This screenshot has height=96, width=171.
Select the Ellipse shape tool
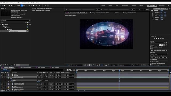[x=22, y=6]
